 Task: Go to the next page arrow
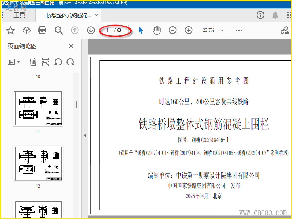(x=91, y=30)
